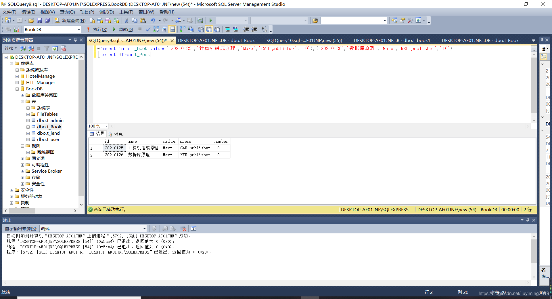Click the Save All icon
Viewport: 552px width, 299px height.
coord(47,20)
